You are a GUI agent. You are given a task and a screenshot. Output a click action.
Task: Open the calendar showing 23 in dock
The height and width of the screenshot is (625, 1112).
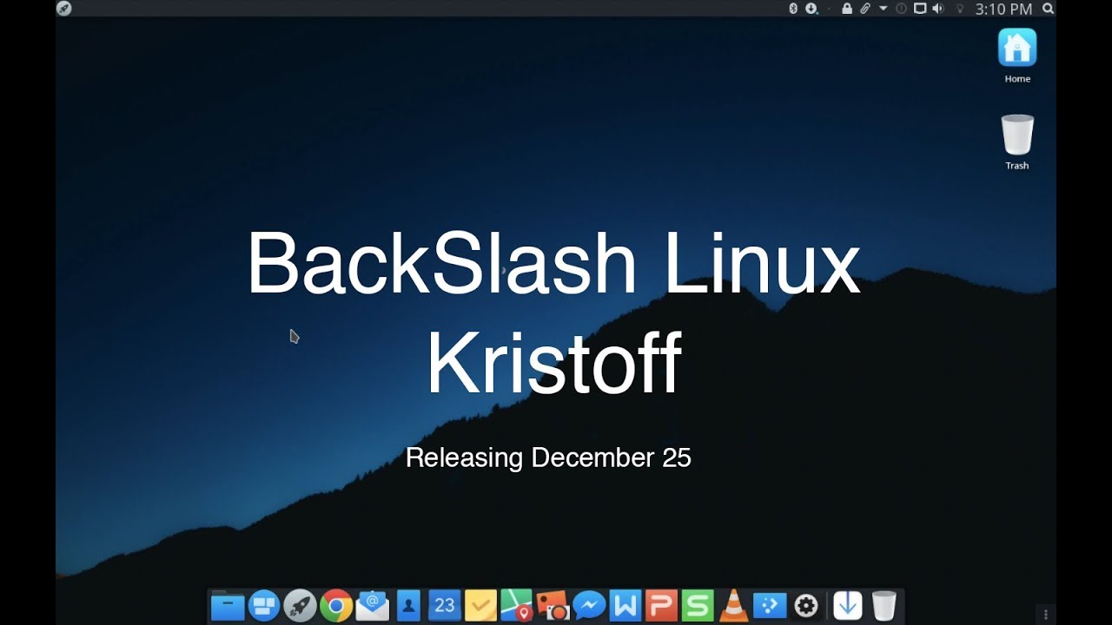pos(444,605)
